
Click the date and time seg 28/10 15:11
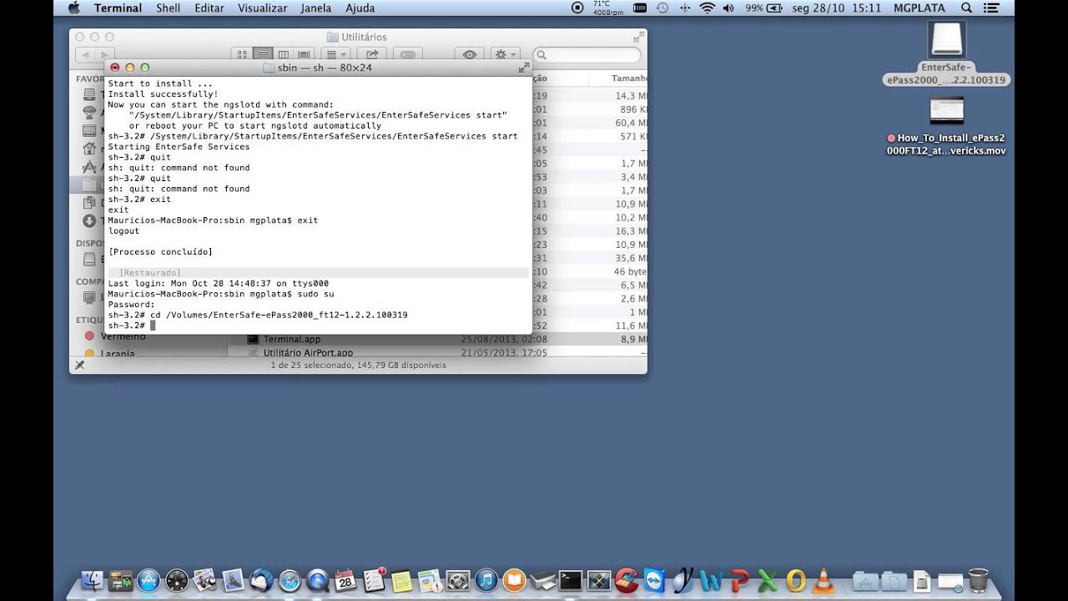(x=835, y=8)
